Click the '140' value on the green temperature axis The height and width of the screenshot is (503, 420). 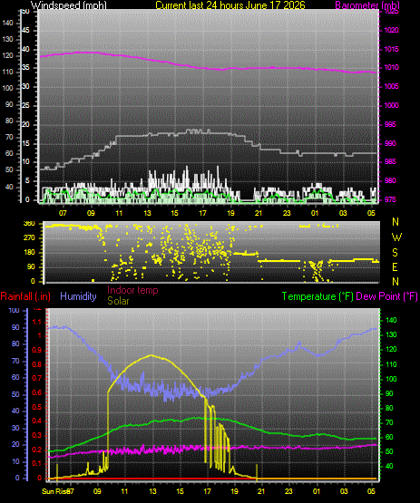tap(391, 320)
